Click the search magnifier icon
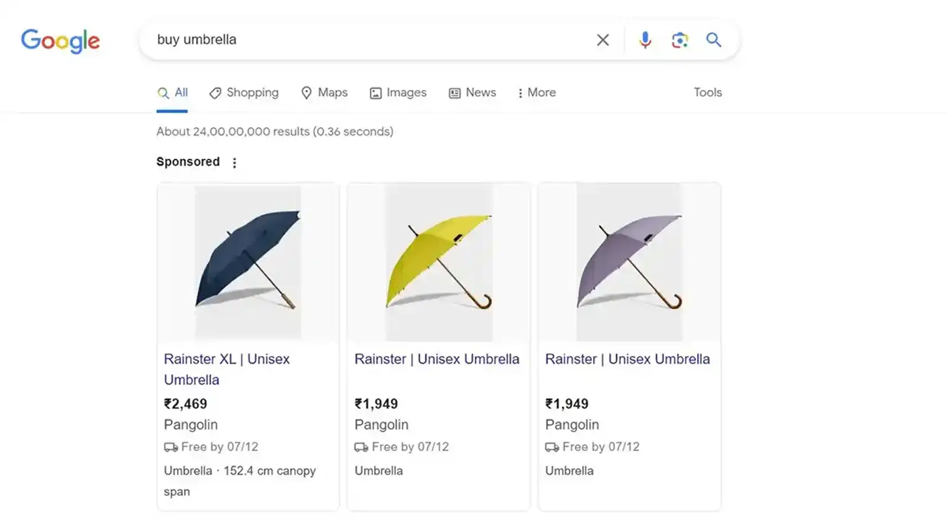 (x=714, y=40)
